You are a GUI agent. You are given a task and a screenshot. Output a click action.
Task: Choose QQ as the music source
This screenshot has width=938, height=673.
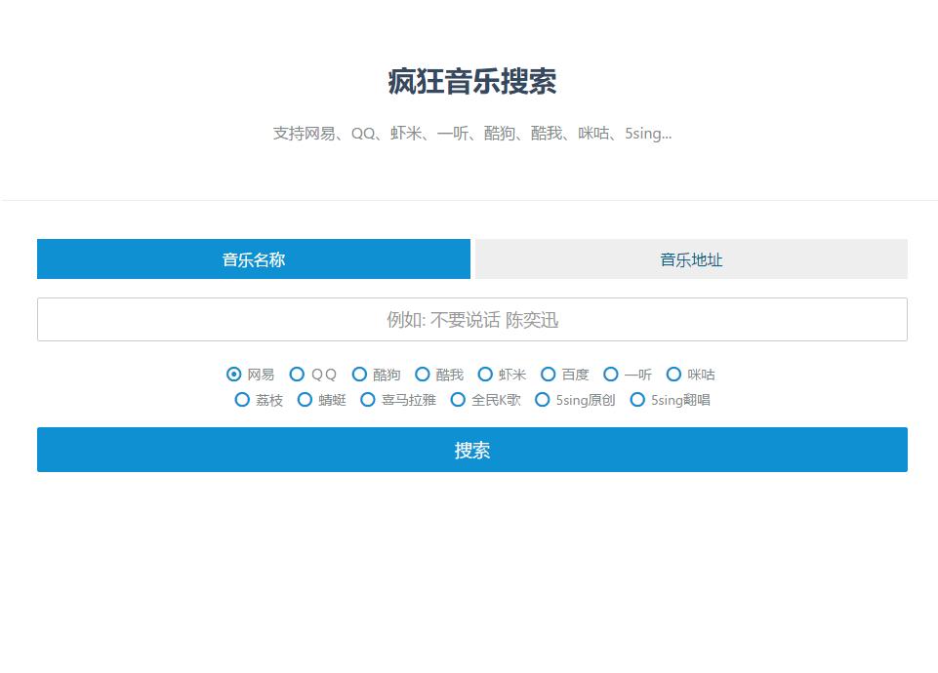(298, 375)
